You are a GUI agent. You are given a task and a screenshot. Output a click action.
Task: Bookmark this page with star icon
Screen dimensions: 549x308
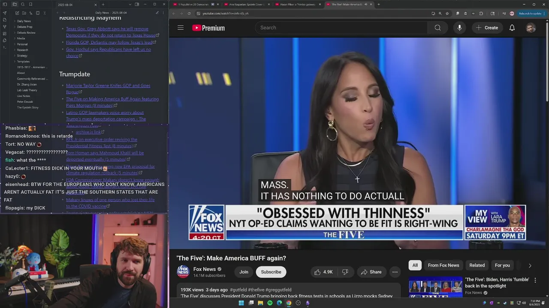point(447,13)
